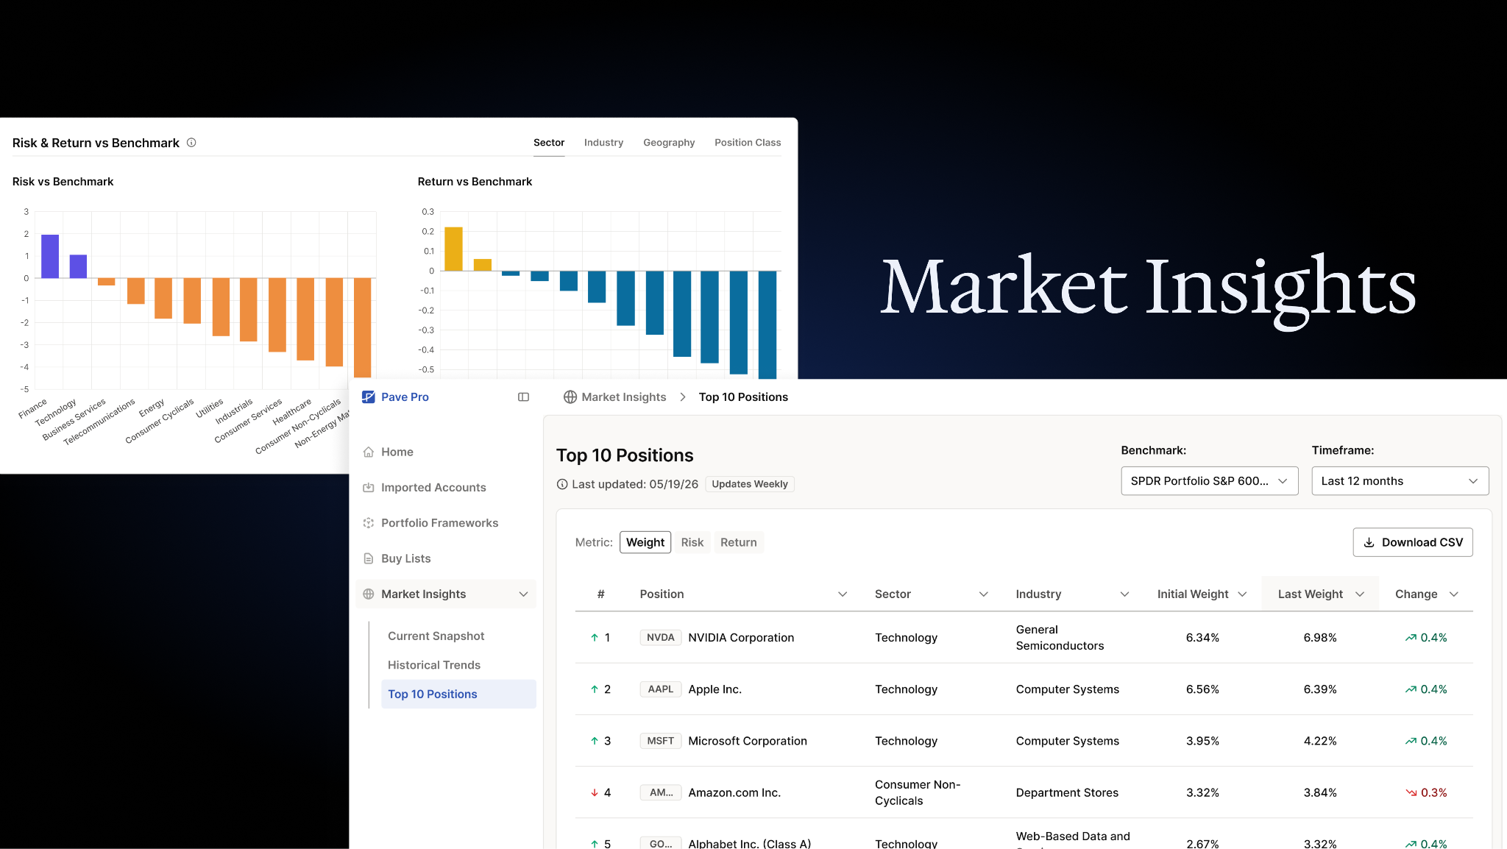The width and height of the screenshot is (1507, 849).
Task: Click the Updates Weekly badge
Action: 750,484
